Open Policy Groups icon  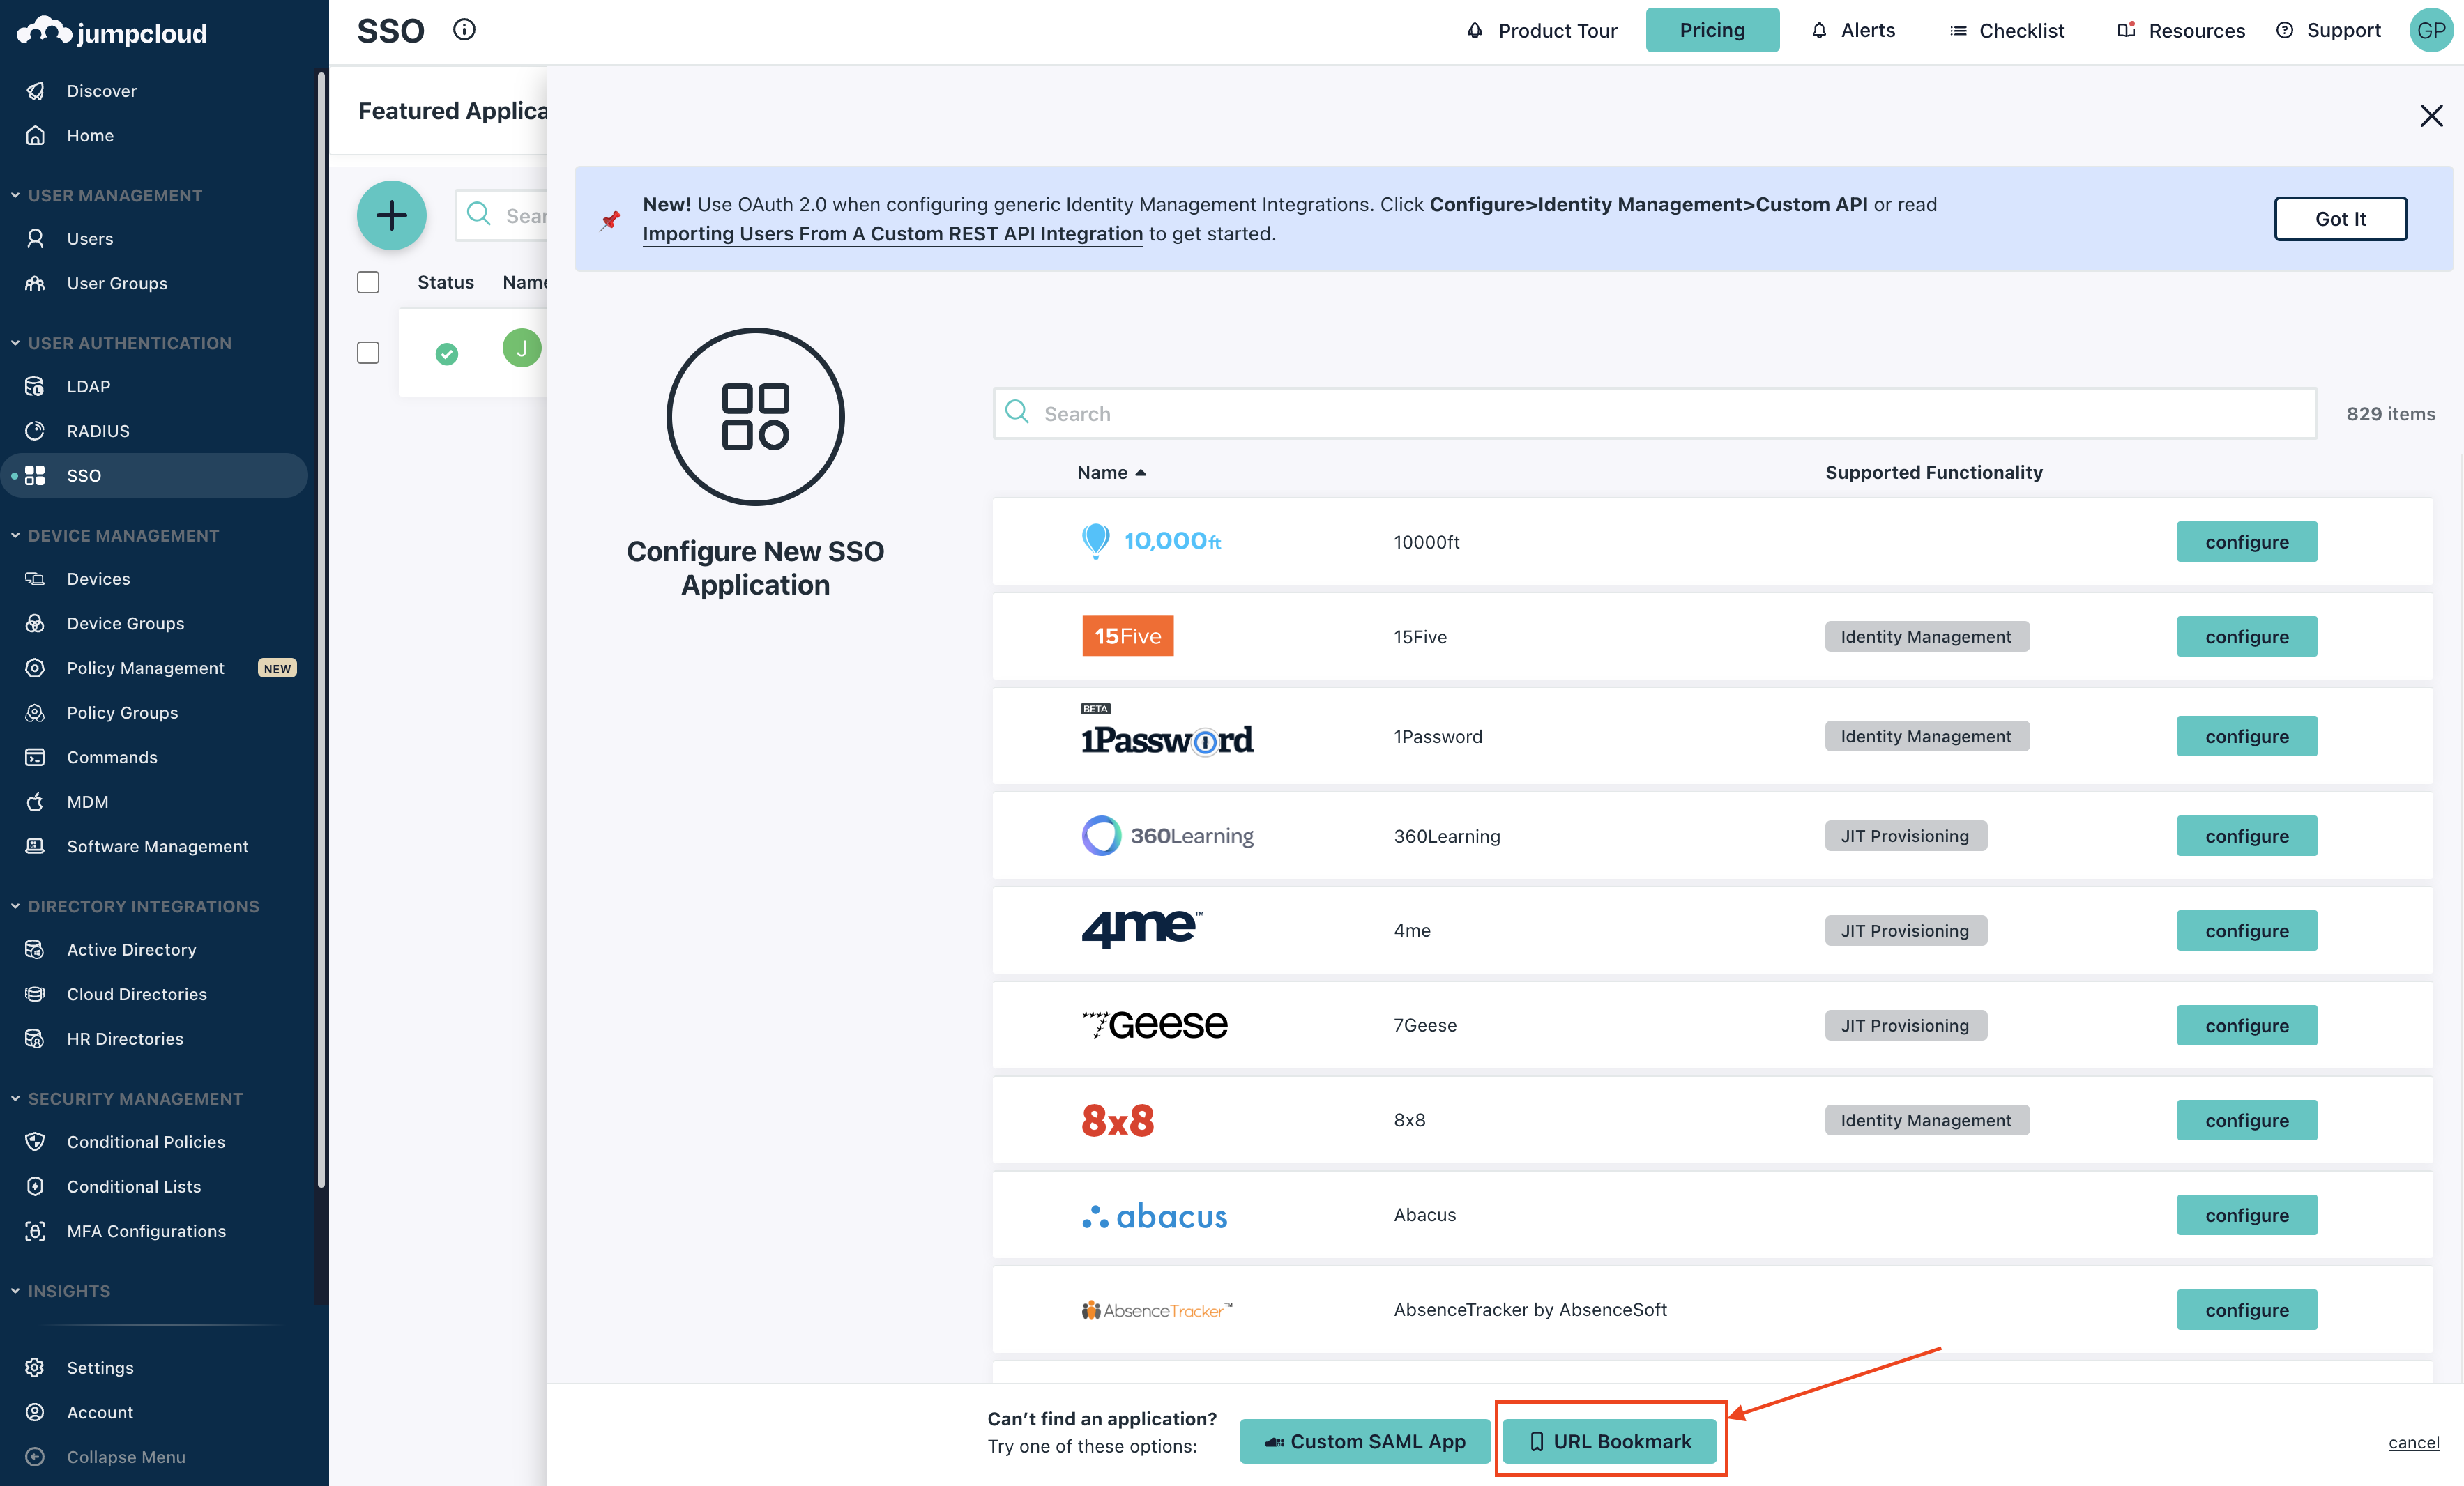[x=35, y=712]
